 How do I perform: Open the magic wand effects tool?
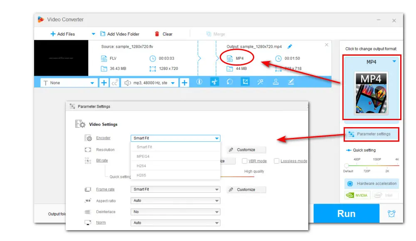(x=260, y=82)
